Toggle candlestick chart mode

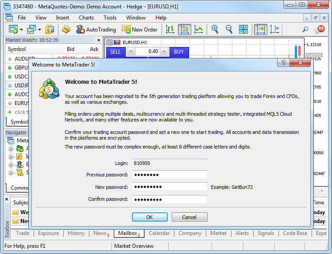click(185, 30)
